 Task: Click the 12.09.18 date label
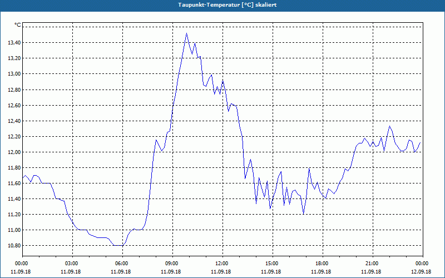click(x=421, y=272)
